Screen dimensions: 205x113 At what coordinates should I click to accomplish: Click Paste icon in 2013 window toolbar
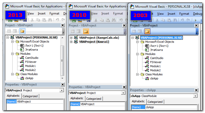point(44,20)
